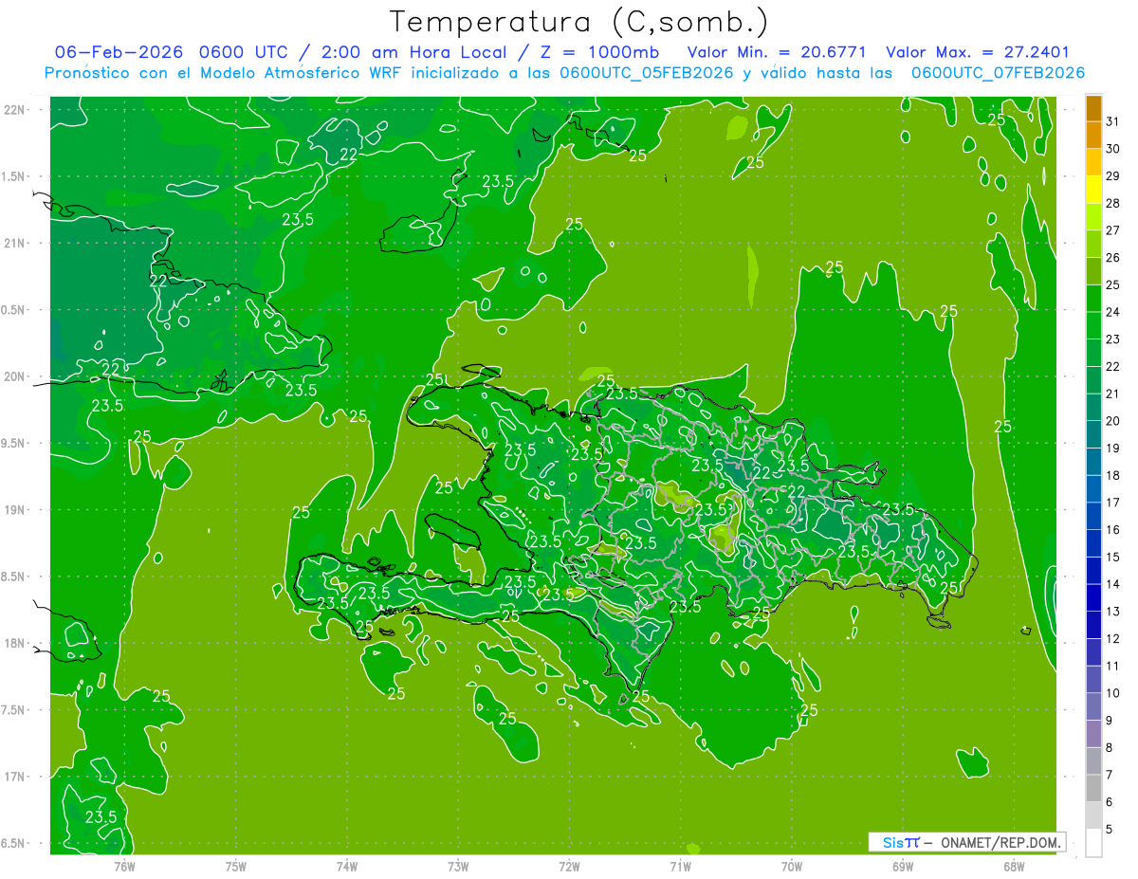The width and height of the screenshot is (1138, 879).
Task: Click the dark blue swatch between 13 and 14
Action: tap(1093, 597)
